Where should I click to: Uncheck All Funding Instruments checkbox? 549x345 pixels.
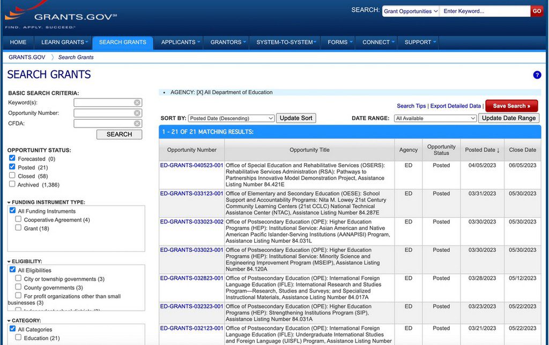[13, 211]
